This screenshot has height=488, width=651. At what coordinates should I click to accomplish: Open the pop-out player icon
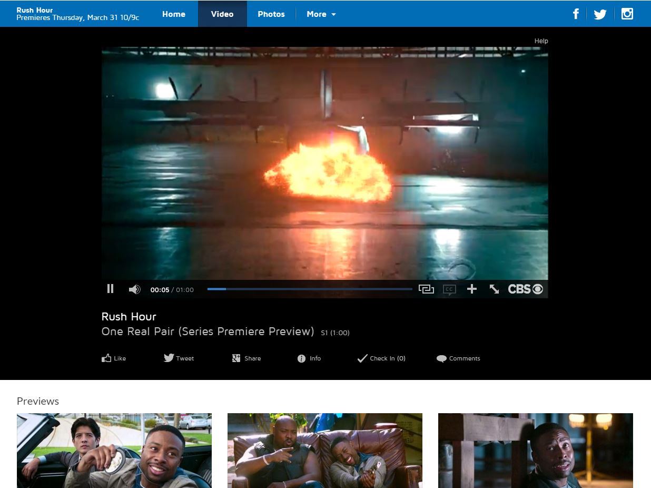[x=426, y=289]
